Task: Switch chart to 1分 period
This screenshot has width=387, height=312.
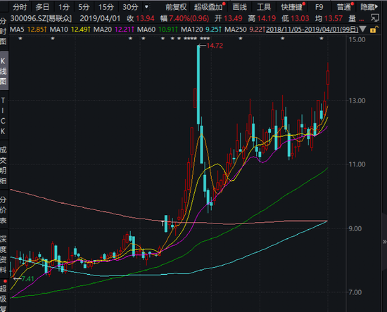Action: (x=63, y=7)
